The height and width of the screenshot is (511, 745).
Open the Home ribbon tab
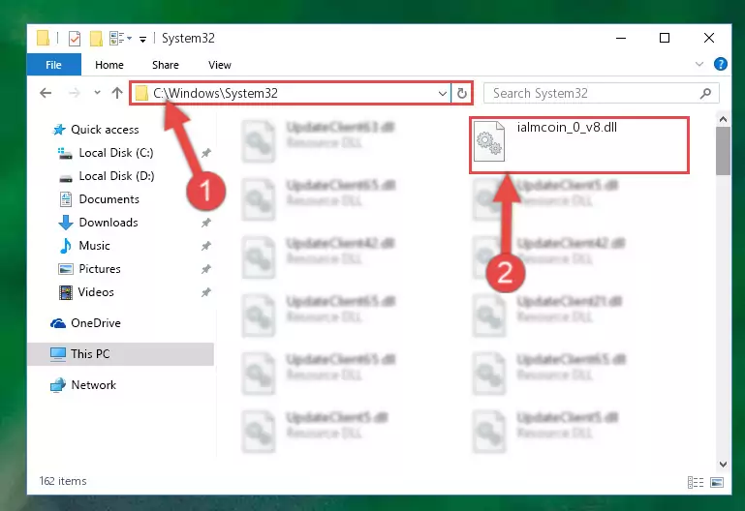109,65
